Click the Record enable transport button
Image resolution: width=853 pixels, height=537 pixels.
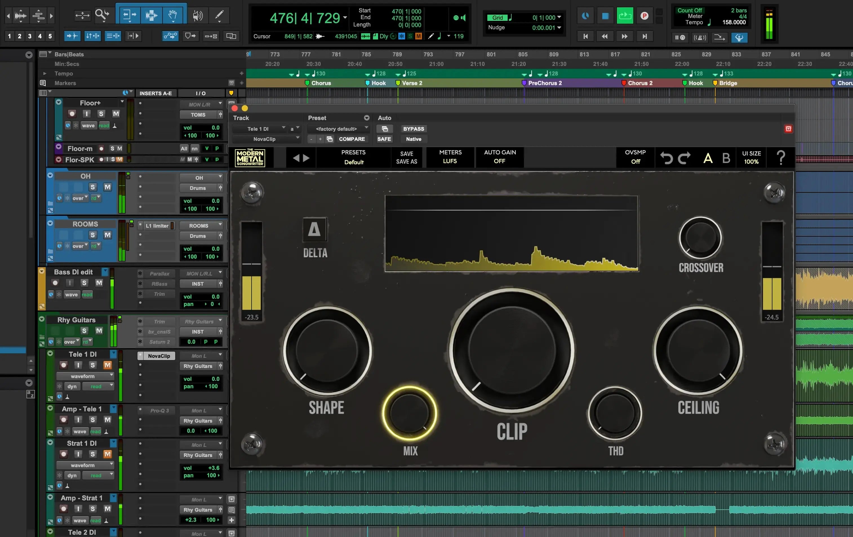click(644, 16)
